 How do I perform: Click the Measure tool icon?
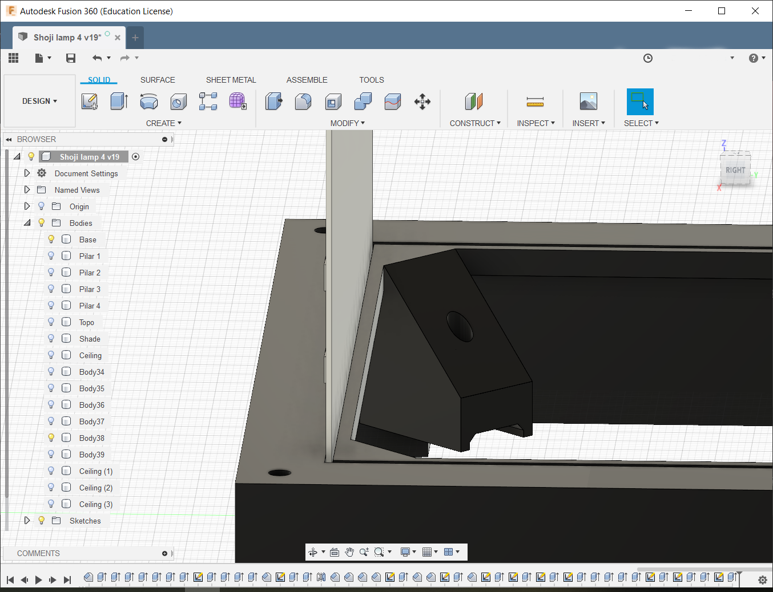[535, 102]
